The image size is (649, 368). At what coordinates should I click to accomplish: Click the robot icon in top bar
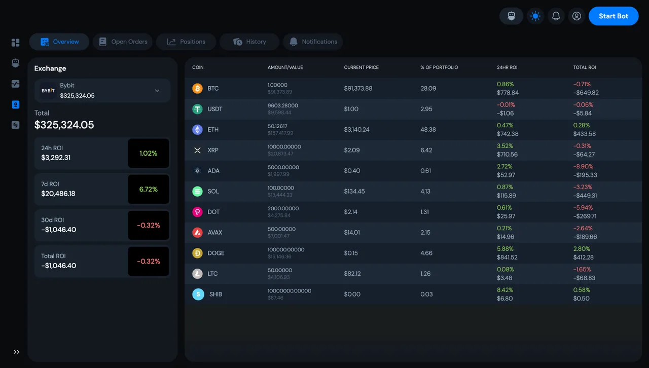(x=511, y=16)
